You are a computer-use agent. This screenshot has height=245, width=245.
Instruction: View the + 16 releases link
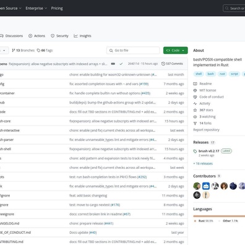203,163
